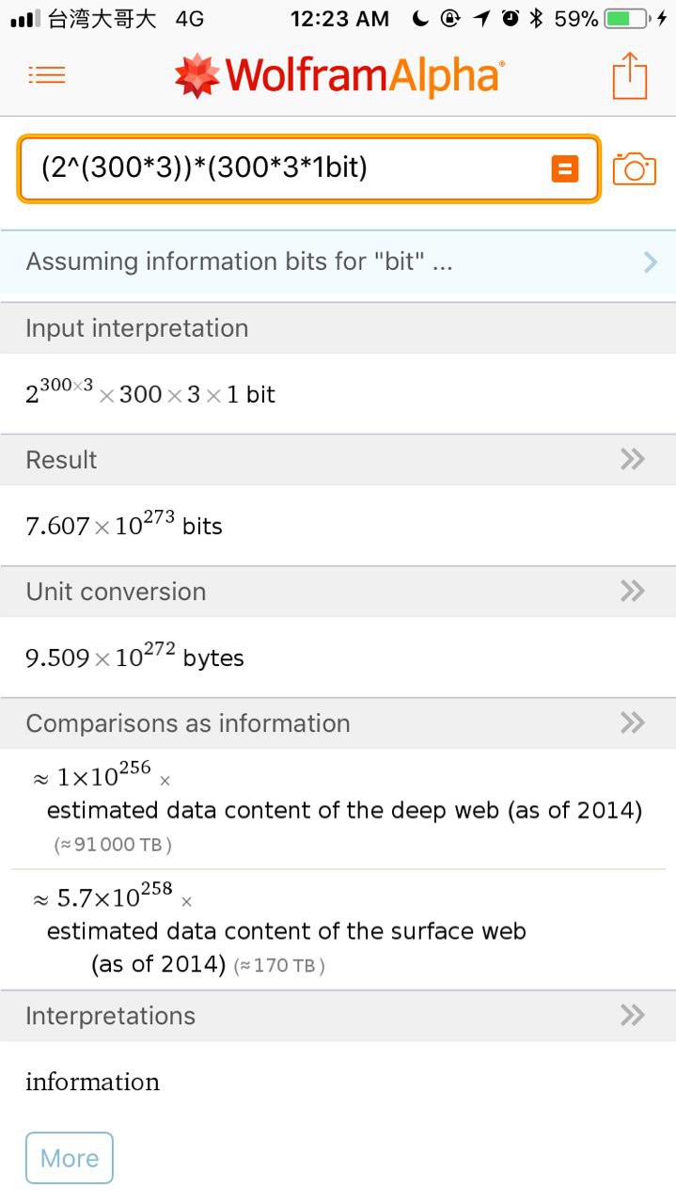Tap the More button
Image resolution: width=676 pixels, height=1204 pixels.
click(x=70, y=1158)
